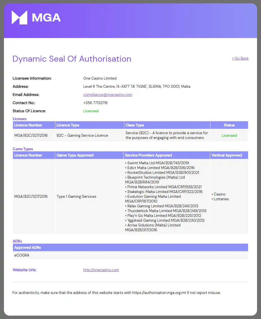261x319 pixels.
Task: Click Licence Number header in Licenses table
Action: [34, 125]
